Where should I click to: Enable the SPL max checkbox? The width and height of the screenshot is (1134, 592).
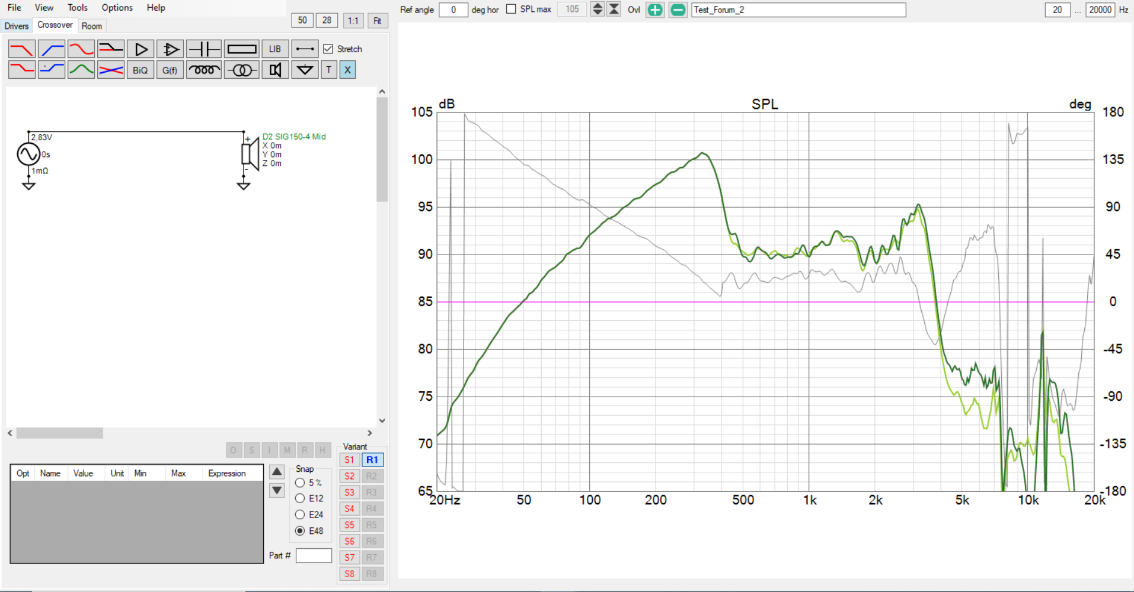tap(511, 9)
